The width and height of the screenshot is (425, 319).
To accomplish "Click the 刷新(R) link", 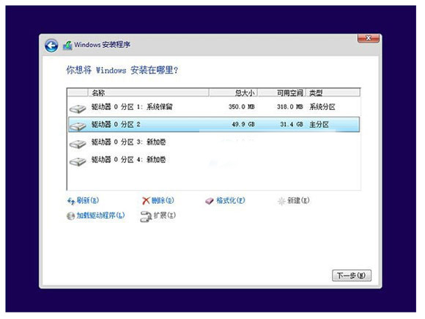I will point(87,200).
